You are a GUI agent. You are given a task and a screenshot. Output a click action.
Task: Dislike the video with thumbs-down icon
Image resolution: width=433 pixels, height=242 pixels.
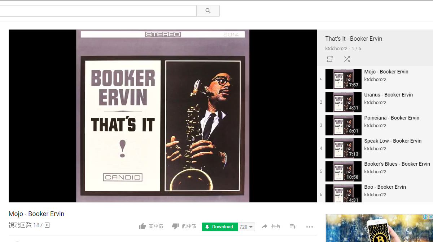tap(175, 226)
